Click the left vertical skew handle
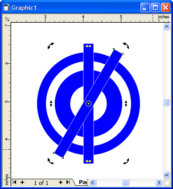 click(51, 103)
